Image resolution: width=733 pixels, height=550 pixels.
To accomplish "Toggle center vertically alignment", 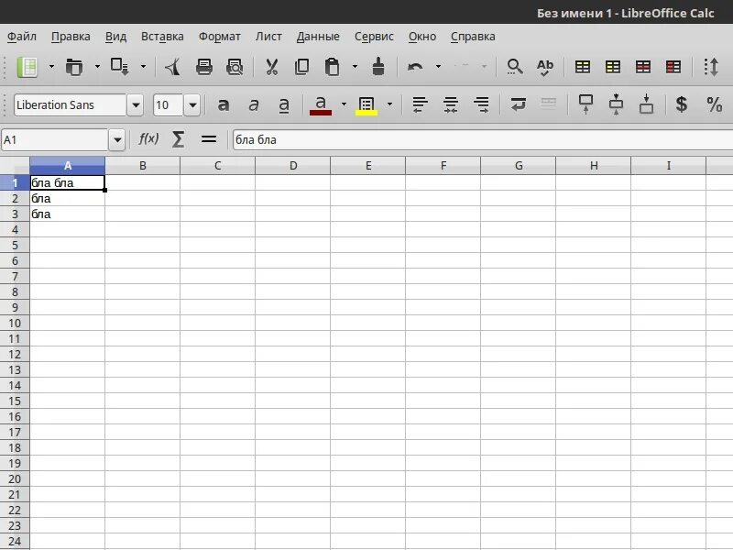I will click(616, 104).
